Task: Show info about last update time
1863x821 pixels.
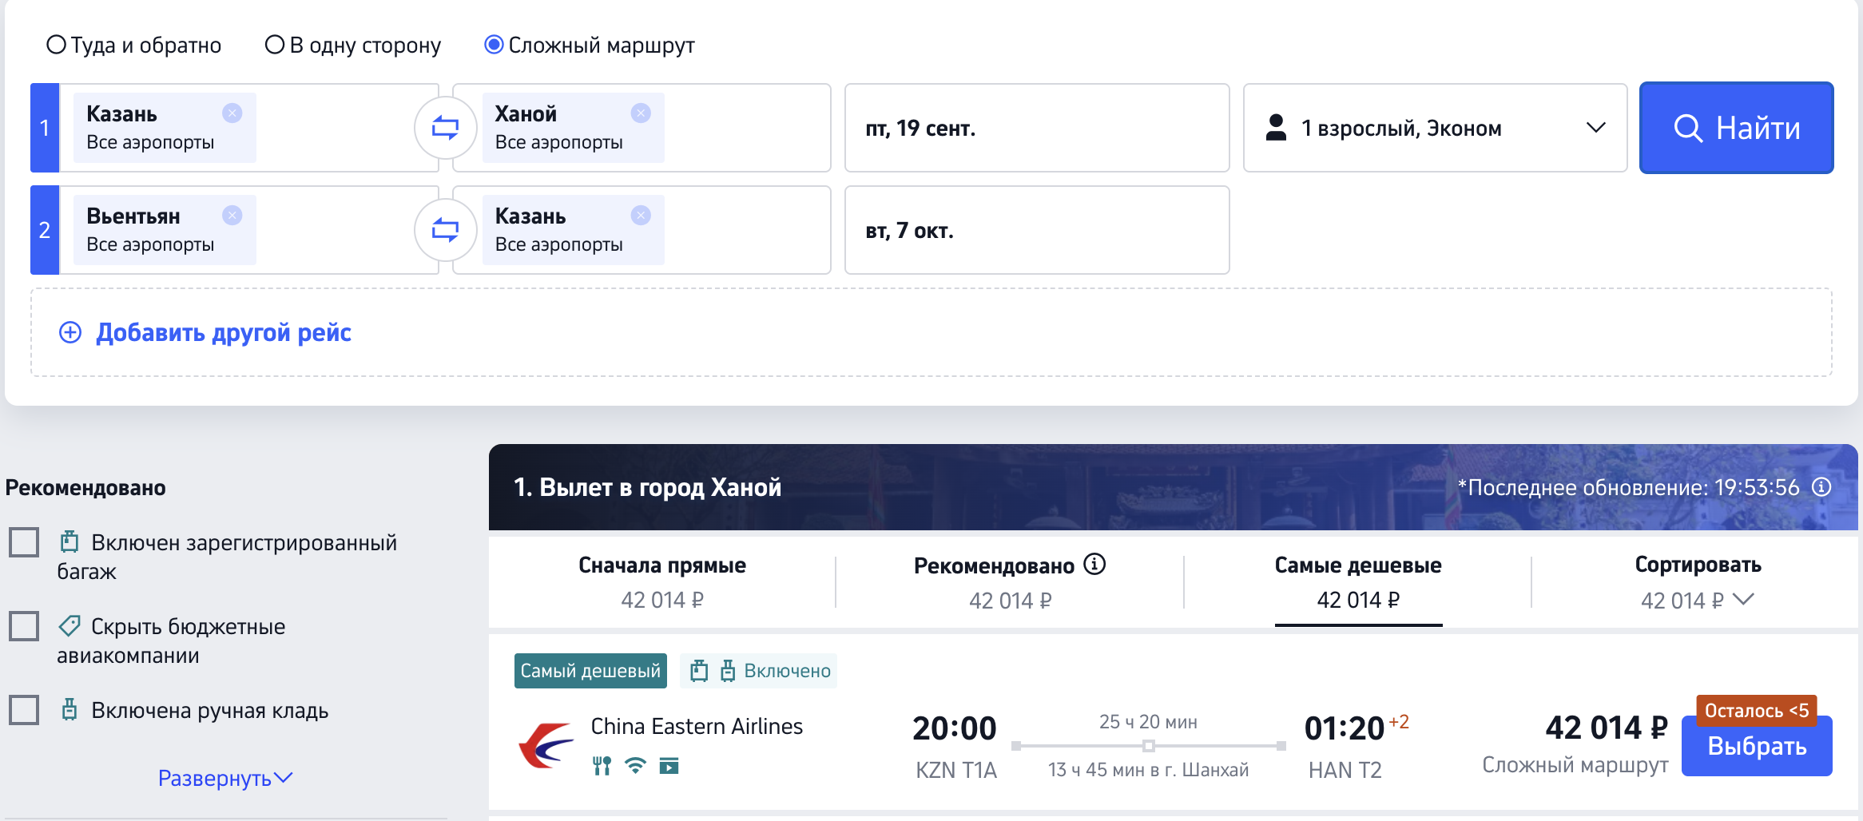Action: (x=1821, y=487)
